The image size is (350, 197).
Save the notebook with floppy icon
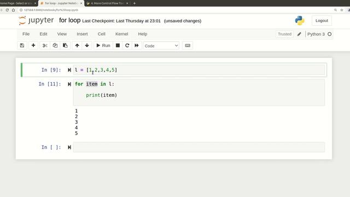pyautogui.click(x=22, y=45)
